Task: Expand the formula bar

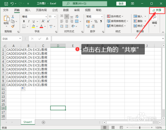Action: (x=163, y=38)
